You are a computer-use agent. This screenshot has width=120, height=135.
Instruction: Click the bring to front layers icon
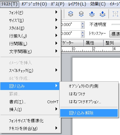tap(71, 14)
